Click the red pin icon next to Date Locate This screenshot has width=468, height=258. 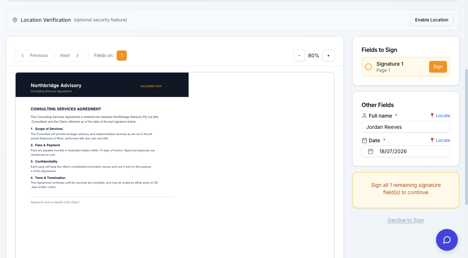(432, 140)
